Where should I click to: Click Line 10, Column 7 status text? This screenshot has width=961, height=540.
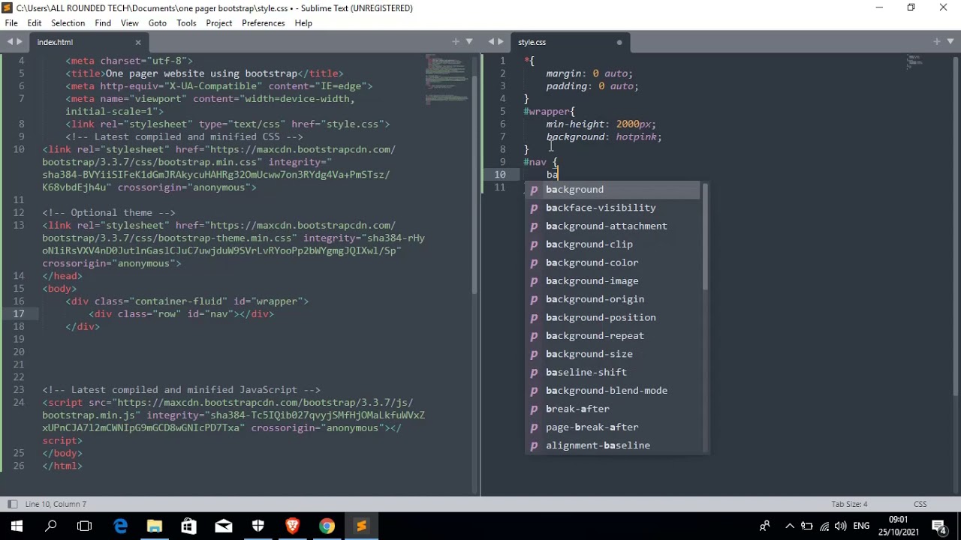(x=56, y=504)
